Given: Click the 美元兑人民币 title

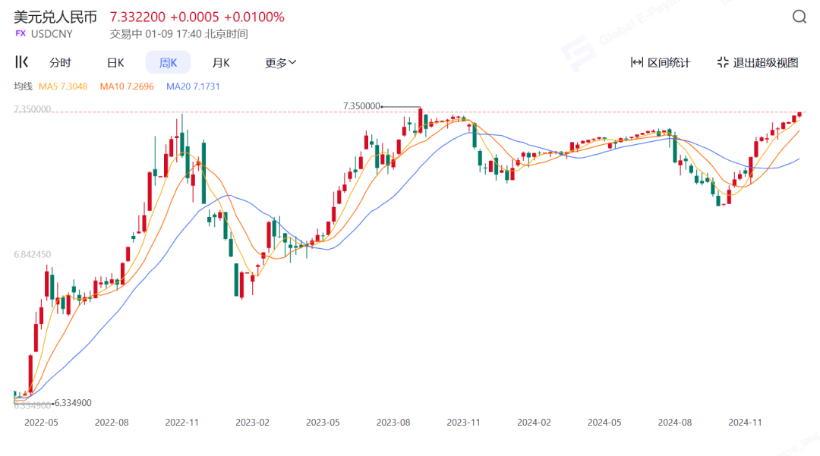Looking at the screenshot, I should tap(55, 17).
